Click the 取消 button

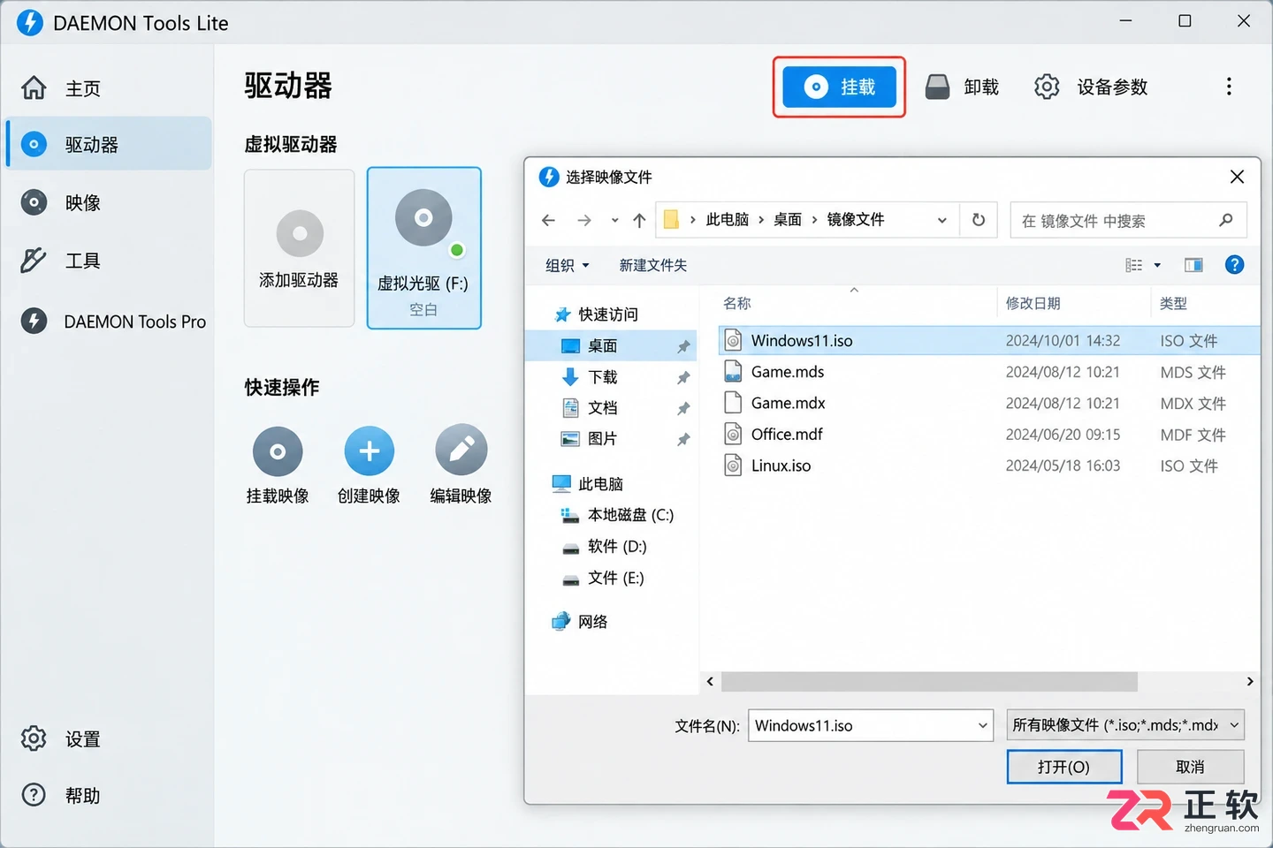pyautogui.click(x=1190, y=767)
